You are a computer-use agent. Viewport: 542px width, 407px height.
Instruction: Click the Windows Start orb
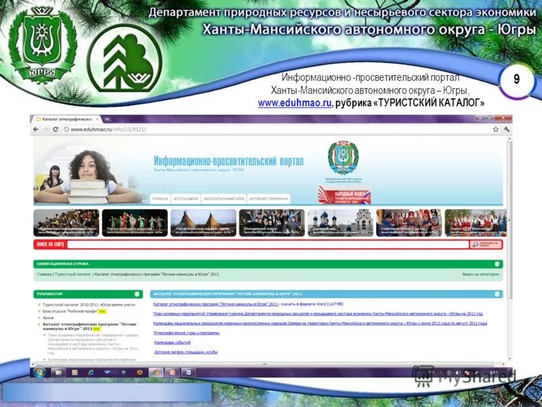click(x=39, y=372)
